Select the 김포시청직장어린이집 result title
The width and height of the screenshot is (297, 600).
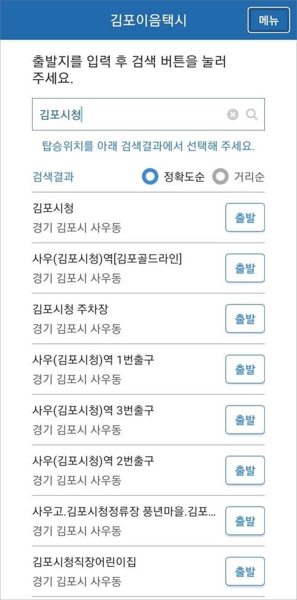coord(84,562)
